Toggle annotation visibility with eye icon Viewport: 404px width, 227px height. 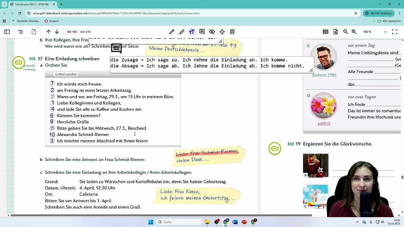[x=212, y=32]
